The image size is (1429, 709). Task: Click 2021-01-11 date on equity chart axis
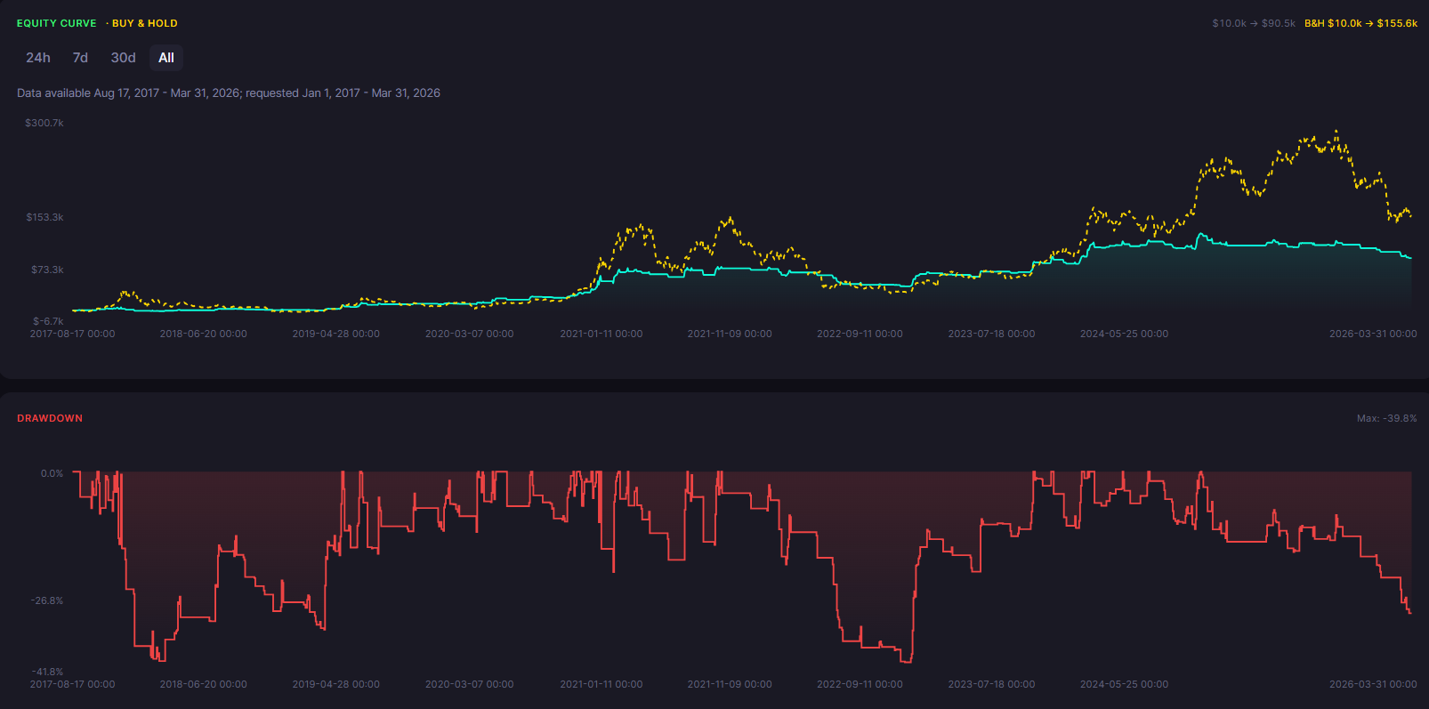(x=601, y=334)
